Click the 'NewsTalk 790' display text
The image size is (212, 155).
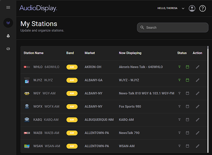129,133
